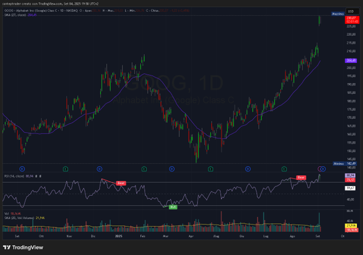363x255 pixels.
Task: Select the earnings E marker for late April
Action: point(211,169)
